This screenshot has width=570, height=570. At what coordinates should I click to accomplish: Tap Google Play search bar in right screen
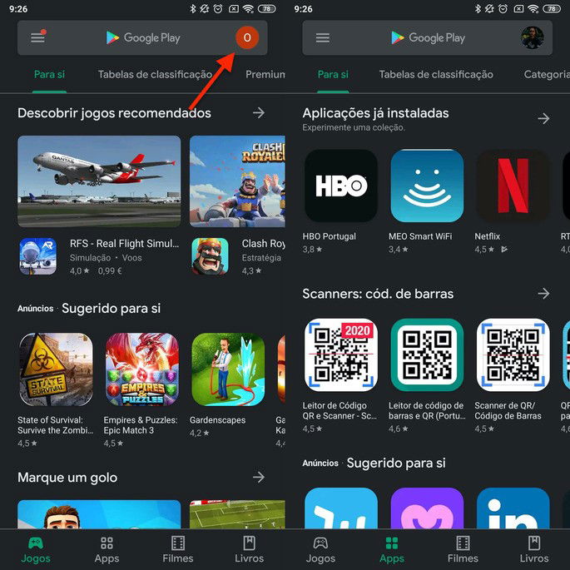[x=428, y=37]
